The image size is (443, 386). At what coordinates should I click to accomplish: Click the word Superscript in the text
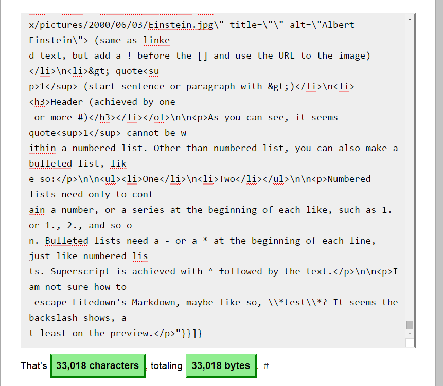click(80, 271)
